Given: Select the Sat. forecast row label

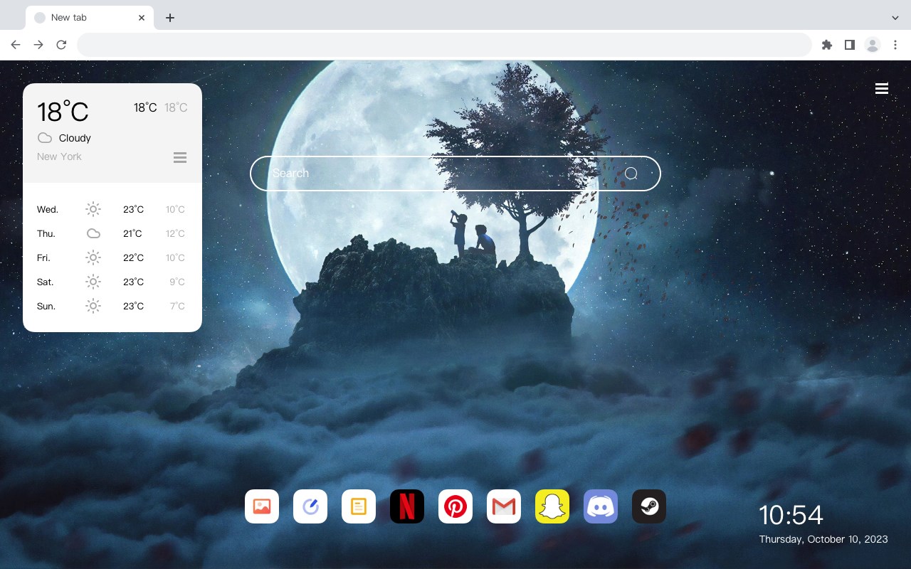Looking at the screenshot, I should [46, 282].
